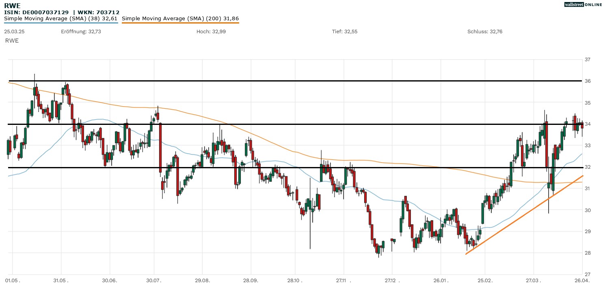Click the wallstreetONLINE logo
Screen dimensions: 605x283
[583, 4]
